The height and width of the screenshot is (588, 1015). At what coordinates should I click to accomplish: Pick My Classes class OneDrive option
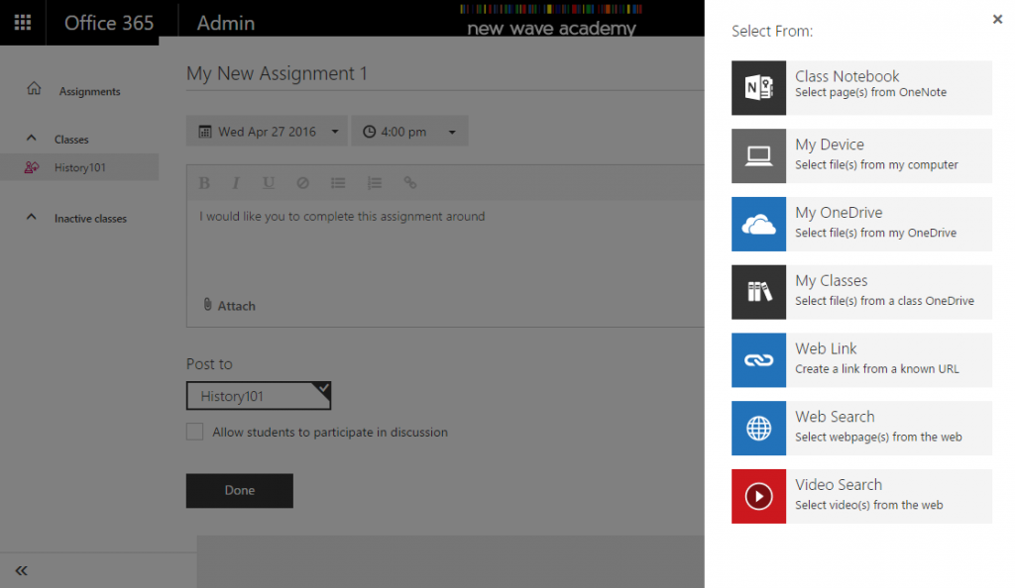[x=860, y=292]
